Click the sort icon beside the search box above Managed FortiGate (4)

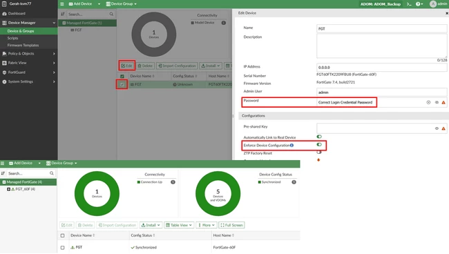3,173
